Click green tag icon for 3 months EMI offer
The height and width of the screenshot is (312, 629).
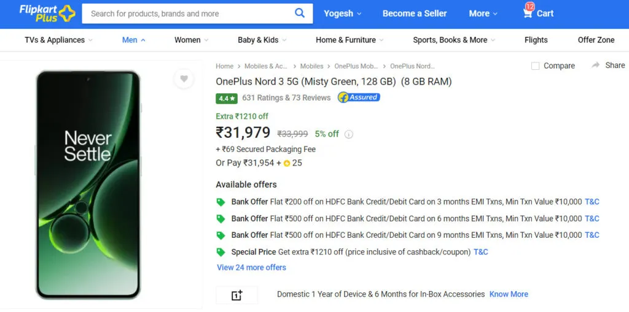tap(221, 202)
